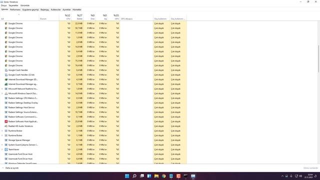Open File Explorer from the taskbar

click(156, 176)
